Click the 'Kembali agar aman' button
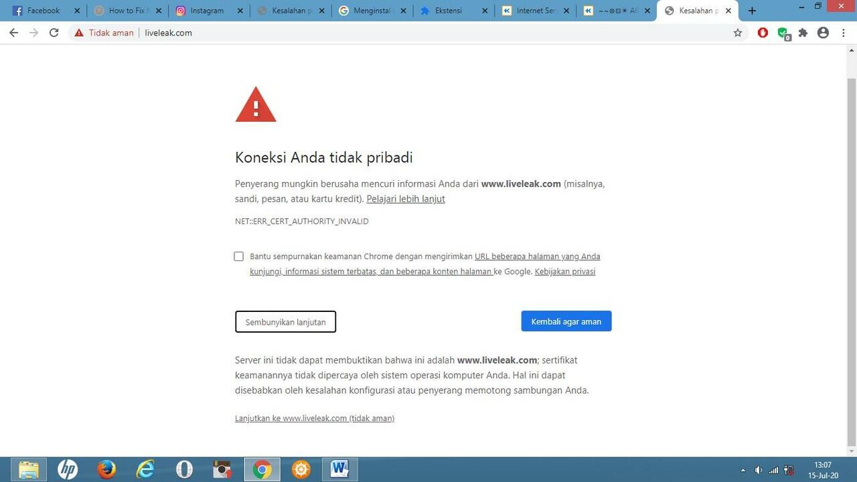 click(566, 321)
